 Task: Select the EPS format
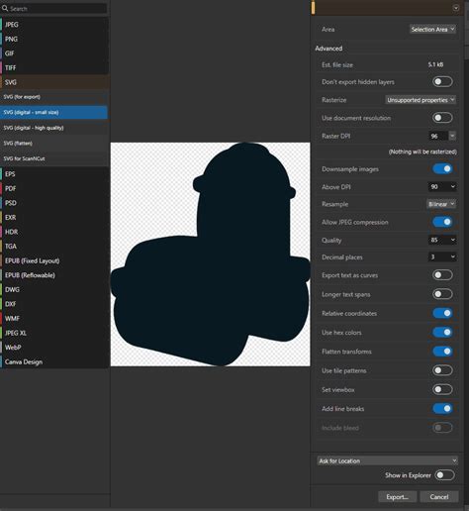pos(54,174)
